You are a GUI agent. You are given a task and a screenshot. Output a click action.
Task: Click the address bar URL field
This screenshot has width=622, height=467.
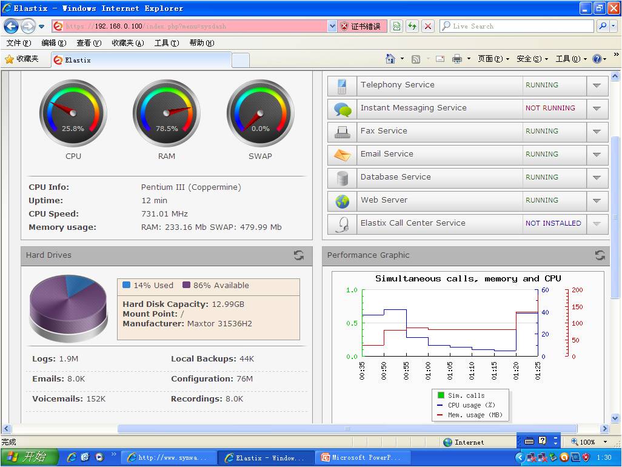pos(190,26)
